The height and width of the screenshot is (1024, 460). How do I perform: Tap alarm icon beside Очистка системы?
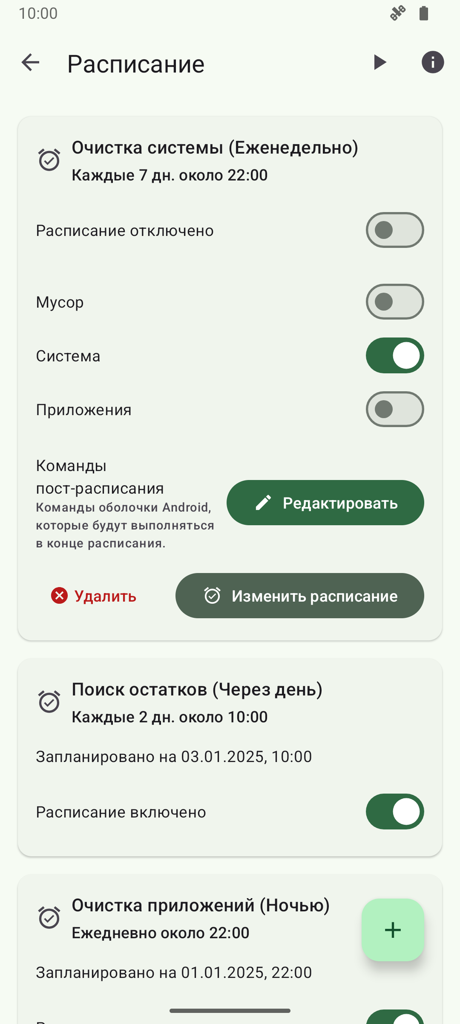pos(49,160)
